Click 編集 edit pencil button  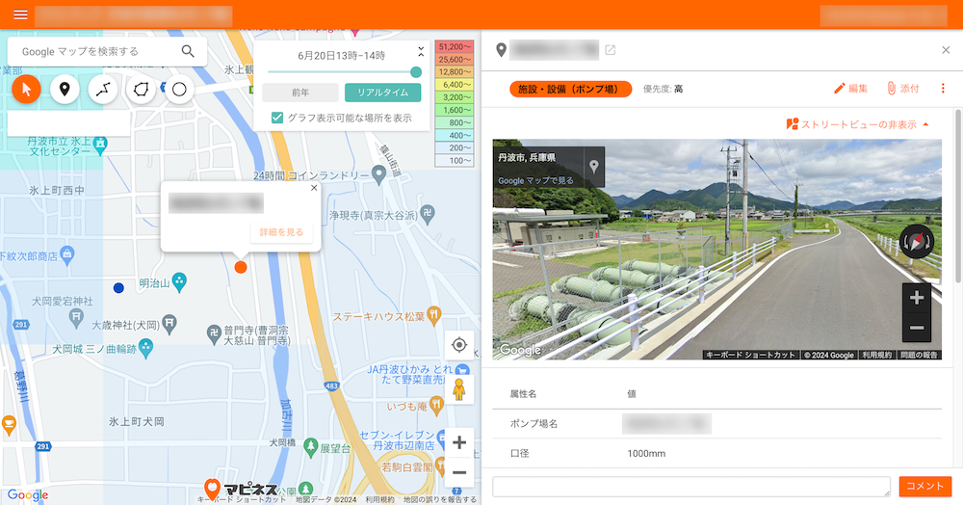pyautogui.click(x=850, y=89)
